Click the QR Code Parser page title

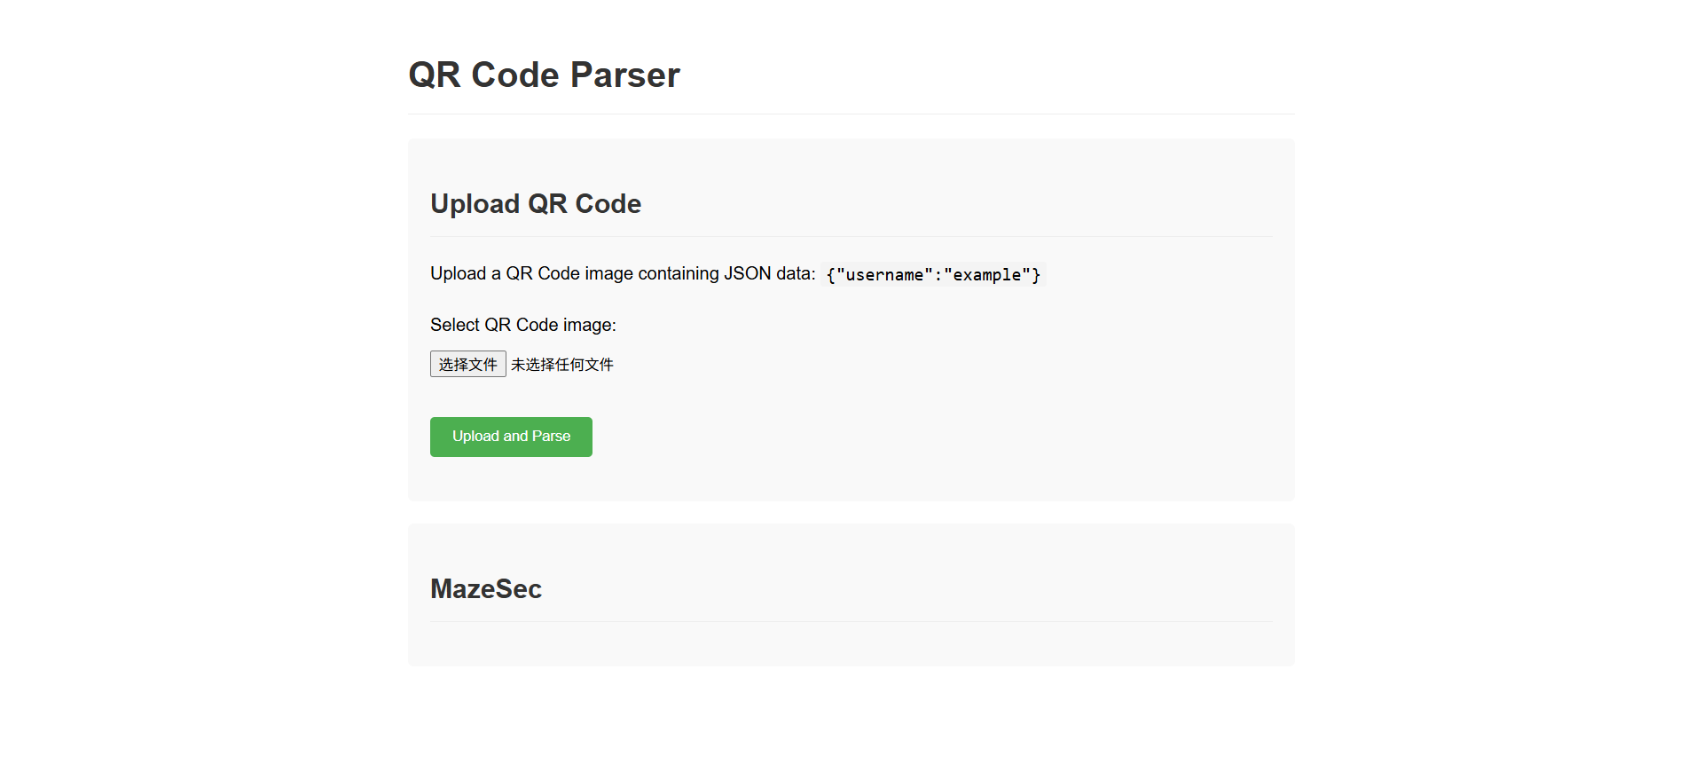[544, 75]
